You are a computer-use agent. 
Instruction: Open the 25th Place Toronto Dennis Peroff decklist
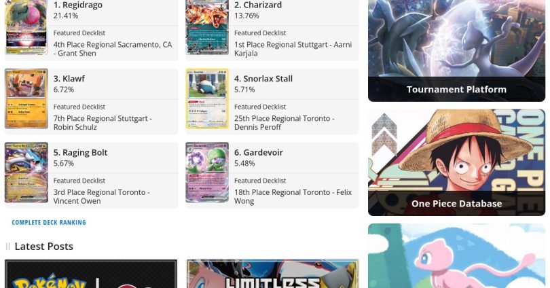(x=284, y=122)
